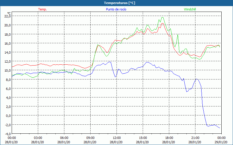
Task: Click the 21:00 time axis label
Action: (x=195, y=138)
